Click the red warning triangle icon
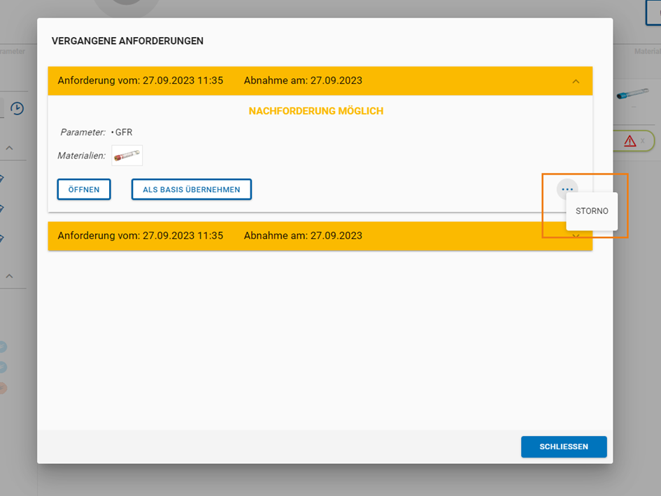 [x=630, y=141]
